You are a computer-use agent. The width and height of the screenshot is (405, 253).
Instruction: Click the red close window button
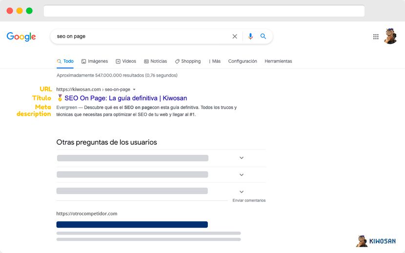tap(10, 11)
